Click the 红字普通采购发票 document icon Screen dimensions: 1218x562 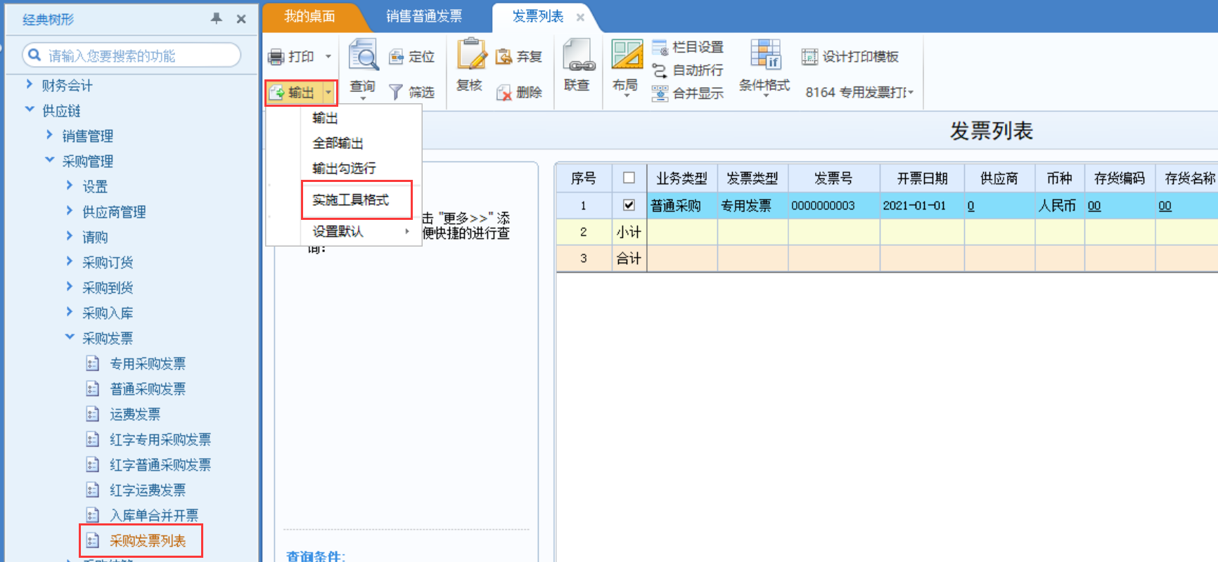click(93, 465)
